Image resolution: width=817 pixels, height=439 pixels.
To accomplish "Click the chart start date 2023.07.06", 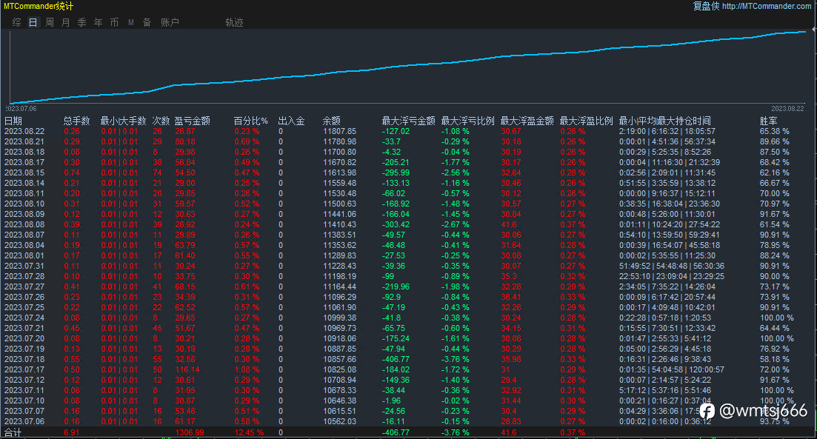I will click(21, 109).
